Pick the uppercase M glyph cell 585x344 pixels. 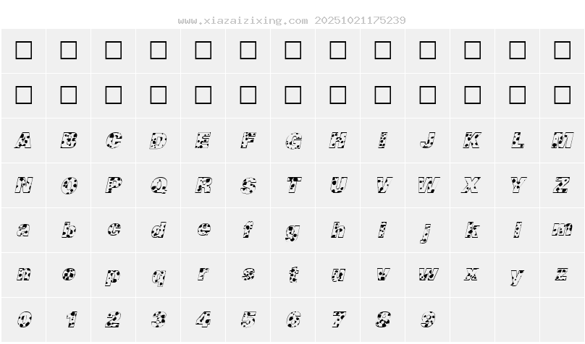point(562,140)
